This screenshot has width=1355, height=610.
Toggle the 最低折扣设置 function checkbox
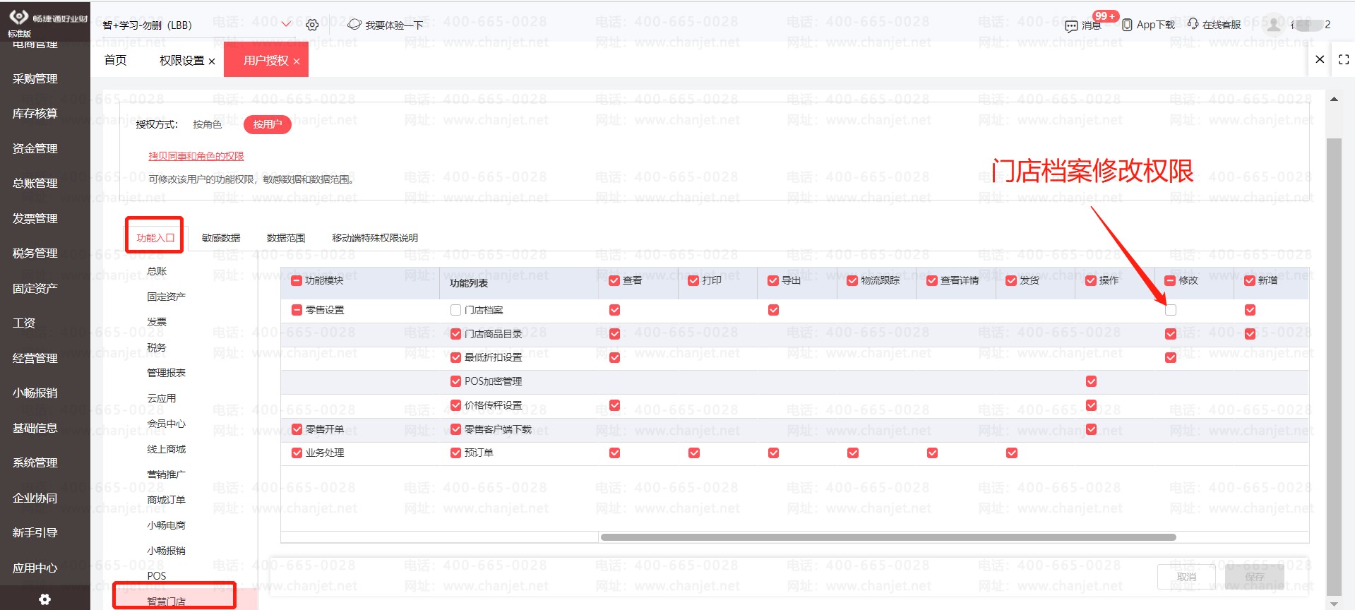pyautogui.click(x=455, y=357)
